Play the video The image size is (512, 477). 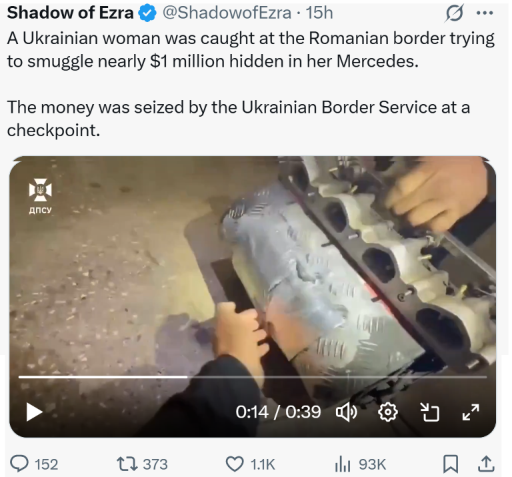tap(34, 412)
